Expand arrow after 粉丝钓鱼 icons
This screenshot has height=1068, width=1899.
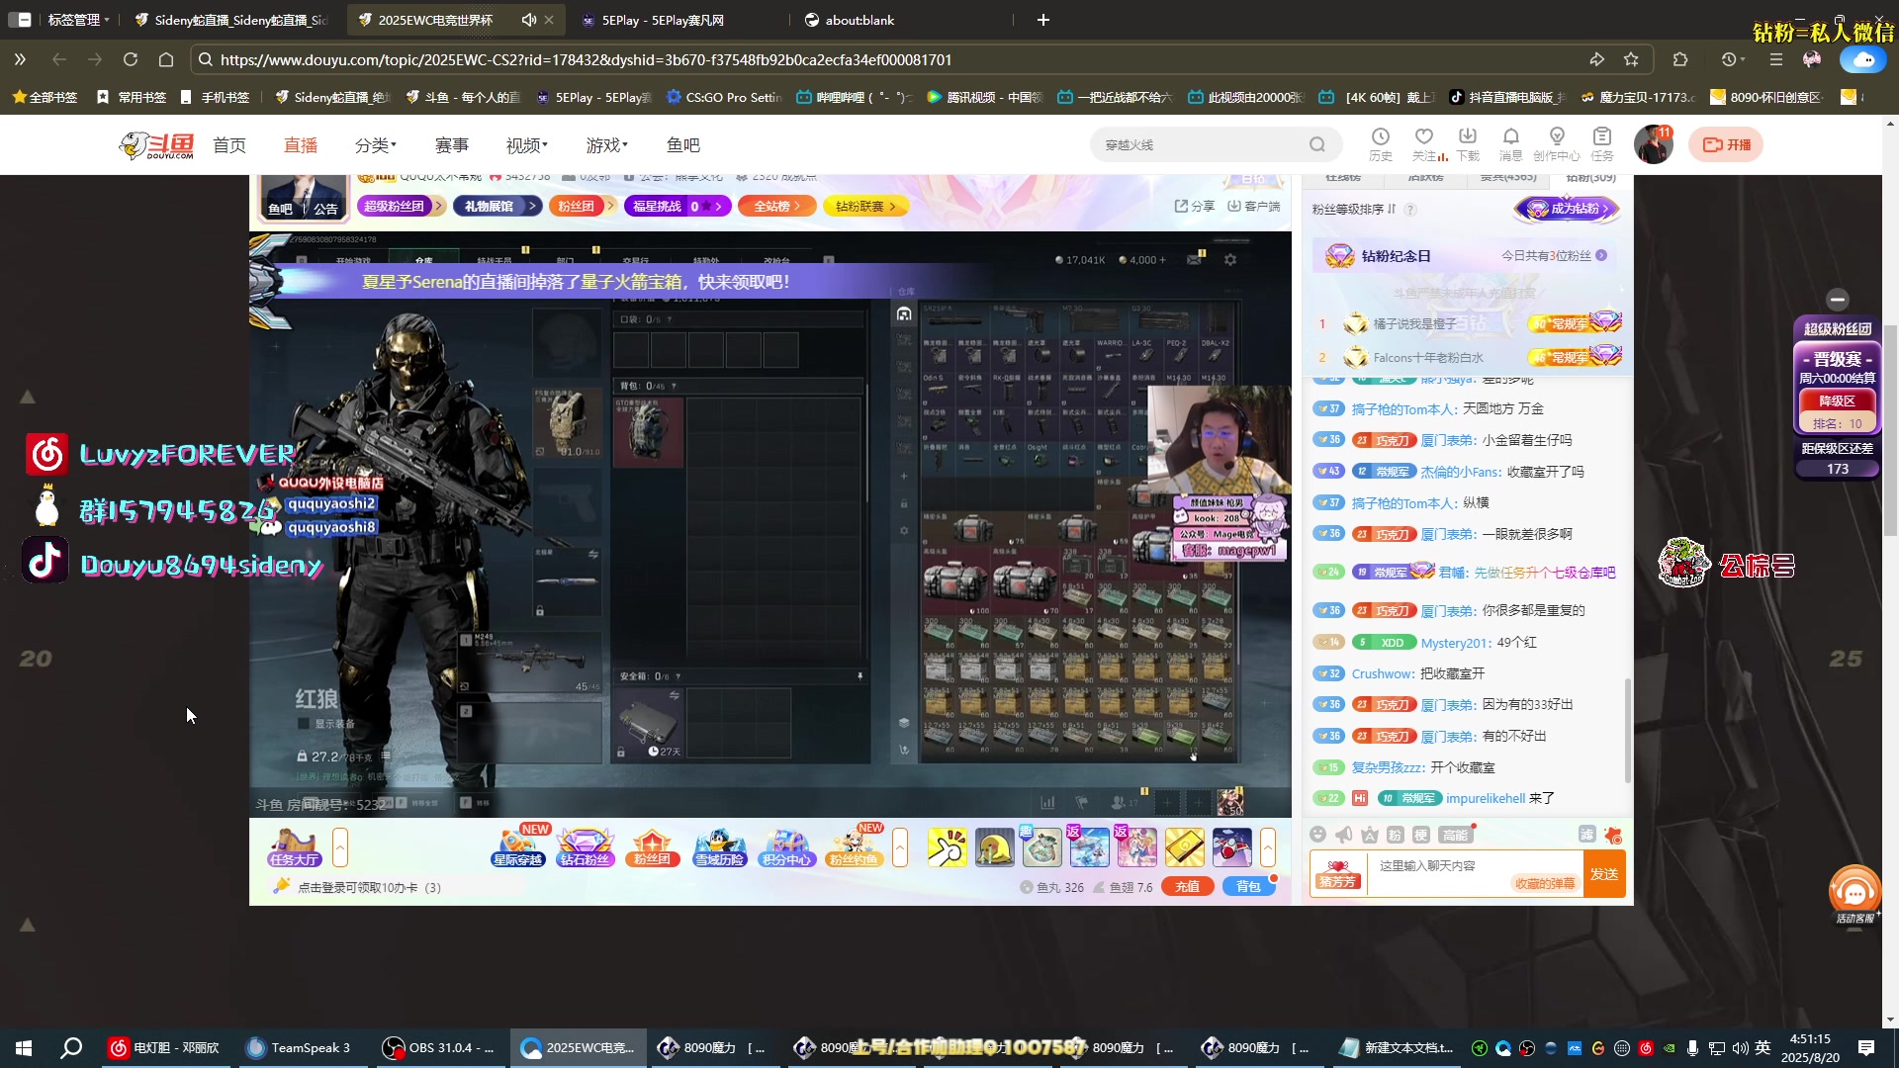tap(900, 847)
